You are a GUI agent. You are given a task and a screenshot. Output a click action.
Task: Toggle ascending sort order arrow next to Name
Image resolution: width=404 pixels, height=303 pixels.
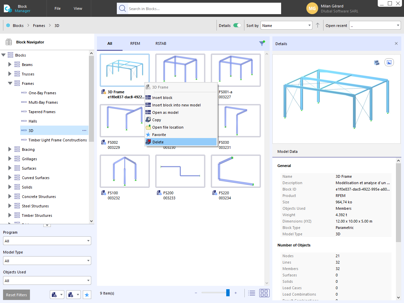[x=317, y=25]
